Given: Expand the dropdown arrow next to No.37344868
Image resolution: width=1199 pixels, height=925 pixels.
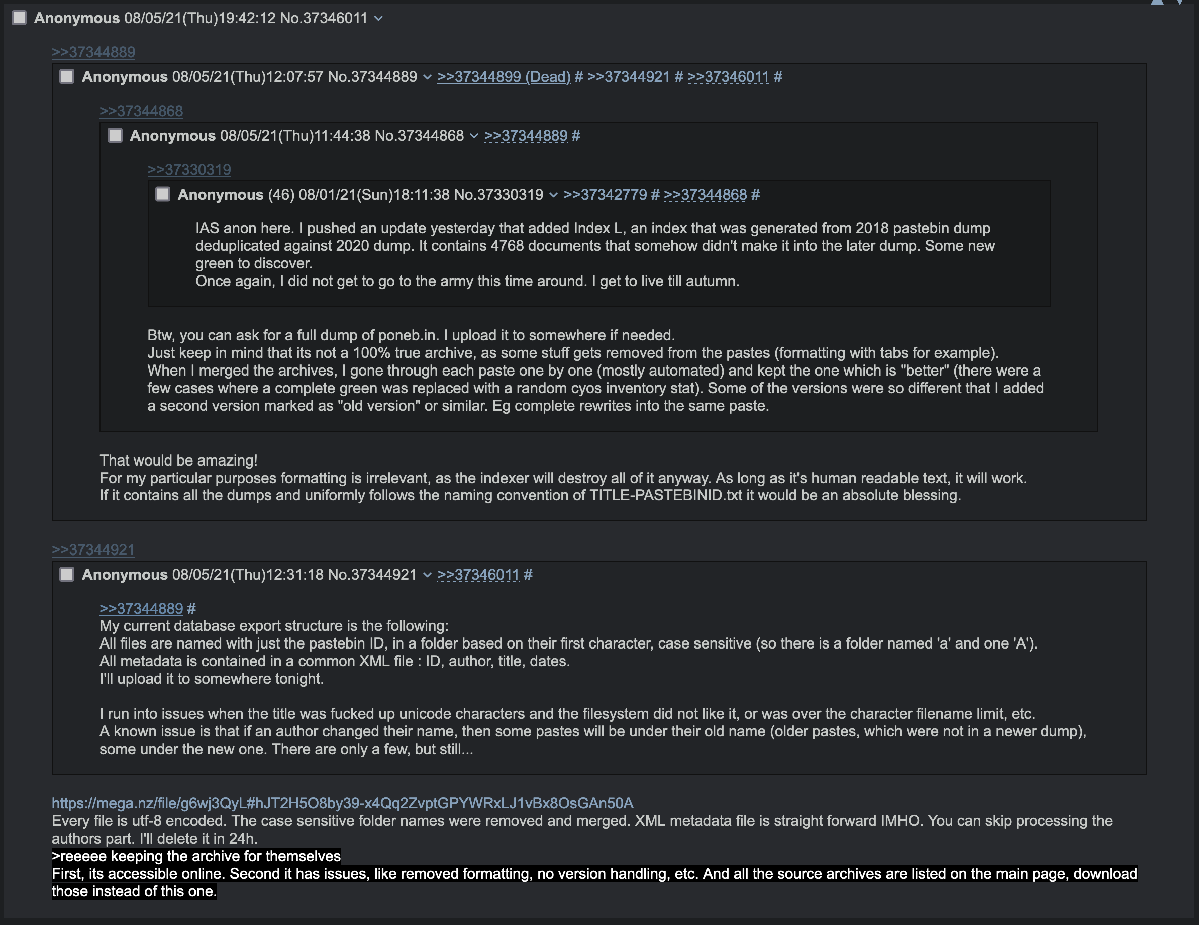Looking at the screenshot, I should [474, 136].
